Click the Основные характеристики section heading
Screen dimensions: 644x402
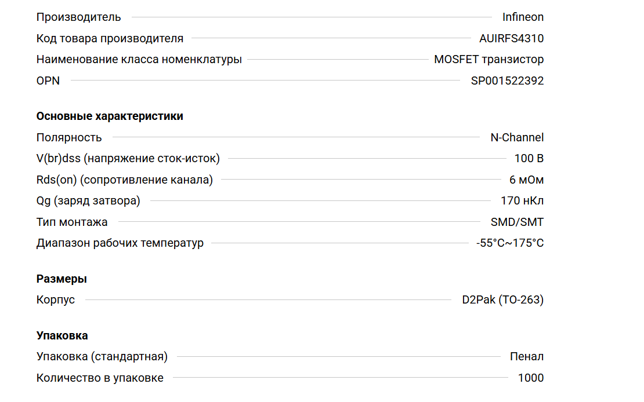coord(110,116)
